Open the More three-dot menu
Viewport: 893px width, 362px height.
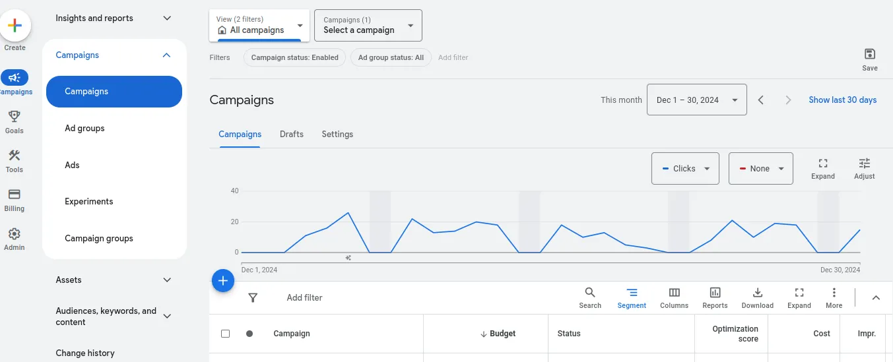pyautogui.click(x=834, y=293)
